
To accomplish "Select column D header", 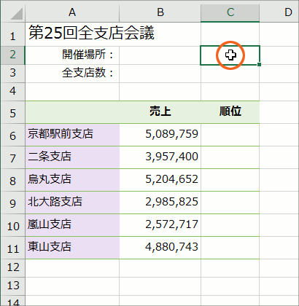I will coord(279,12).
